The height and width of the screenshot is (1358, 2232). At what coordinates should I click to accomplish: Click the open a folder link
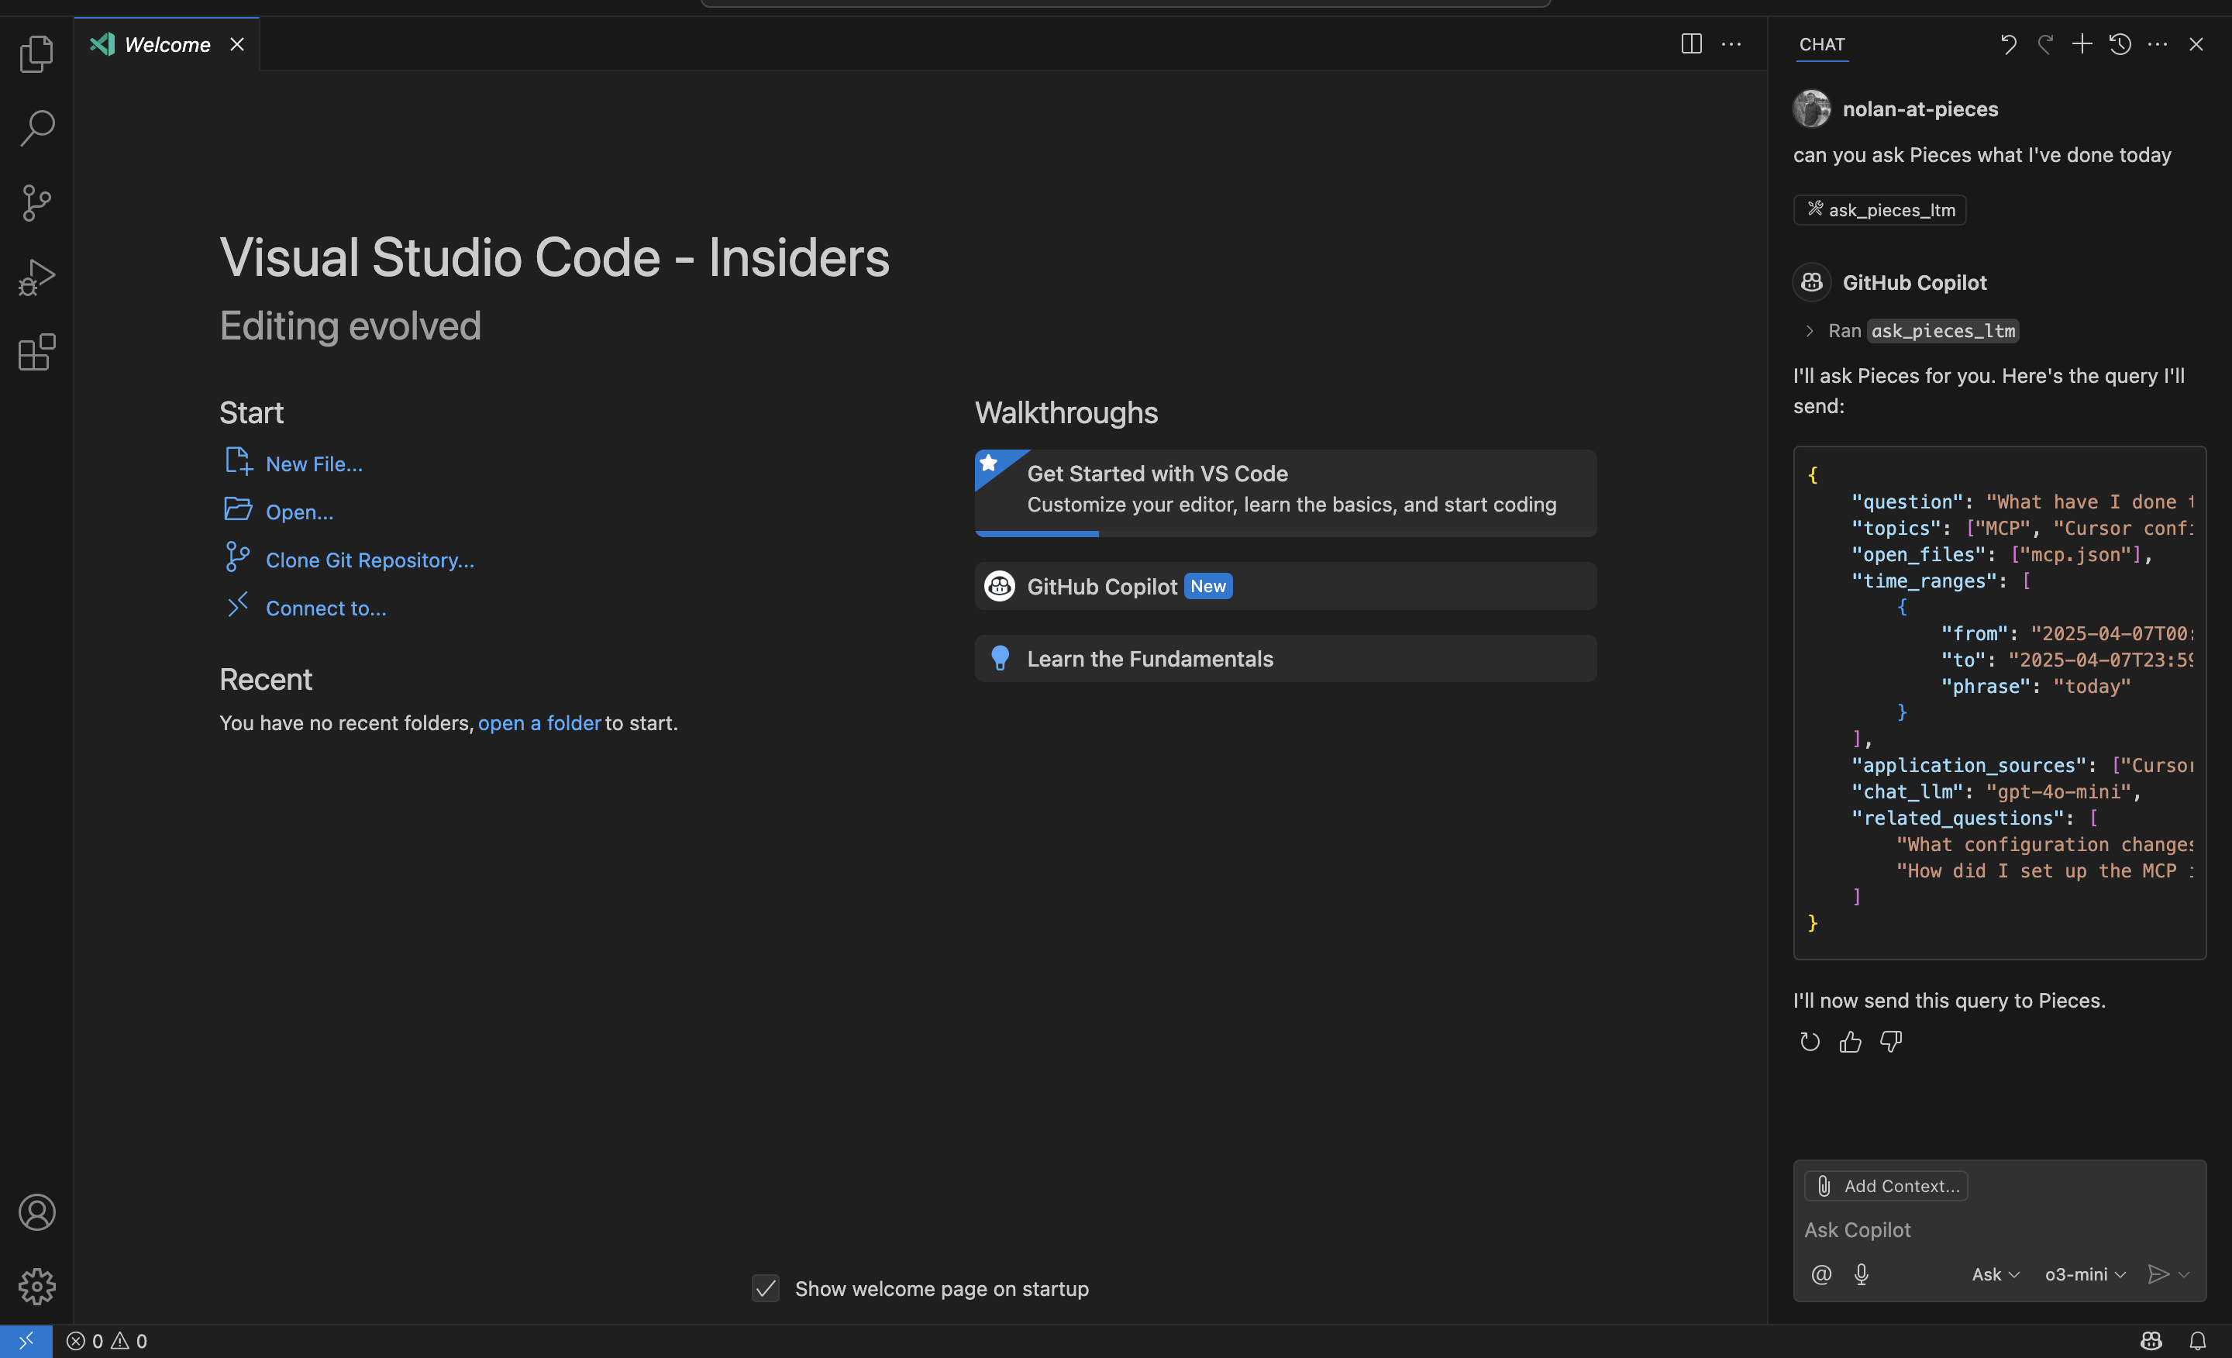[x=539, y=723]
